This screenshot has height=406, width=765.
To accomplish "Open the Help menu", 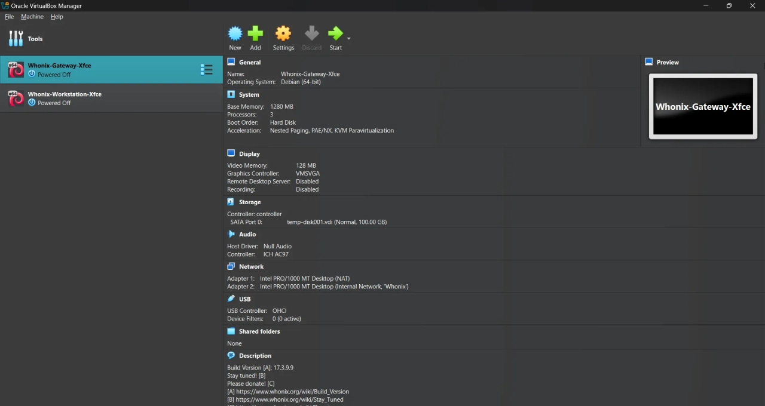I will pyautogui.click(x=57, y=17).
